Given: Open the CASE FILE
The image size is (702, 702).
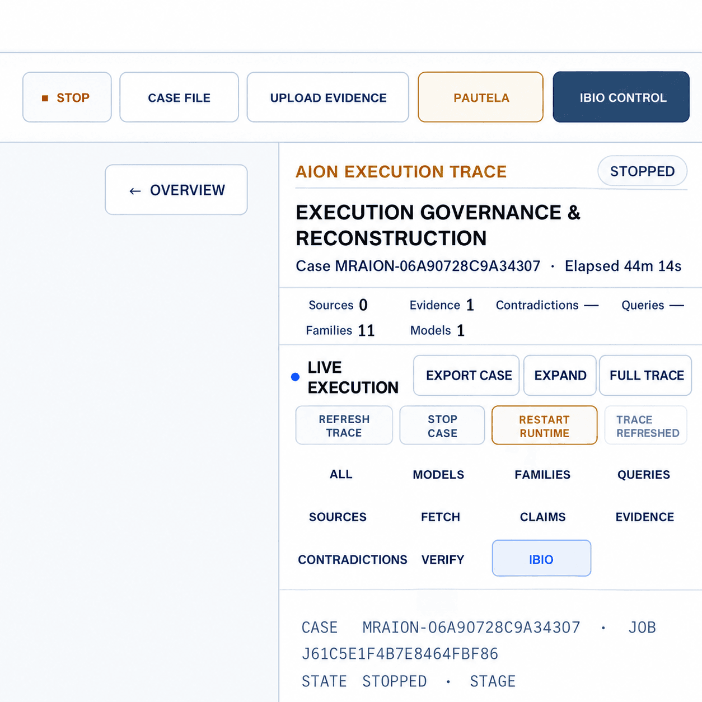Looking at the screenshot, I should coord(179,97).
